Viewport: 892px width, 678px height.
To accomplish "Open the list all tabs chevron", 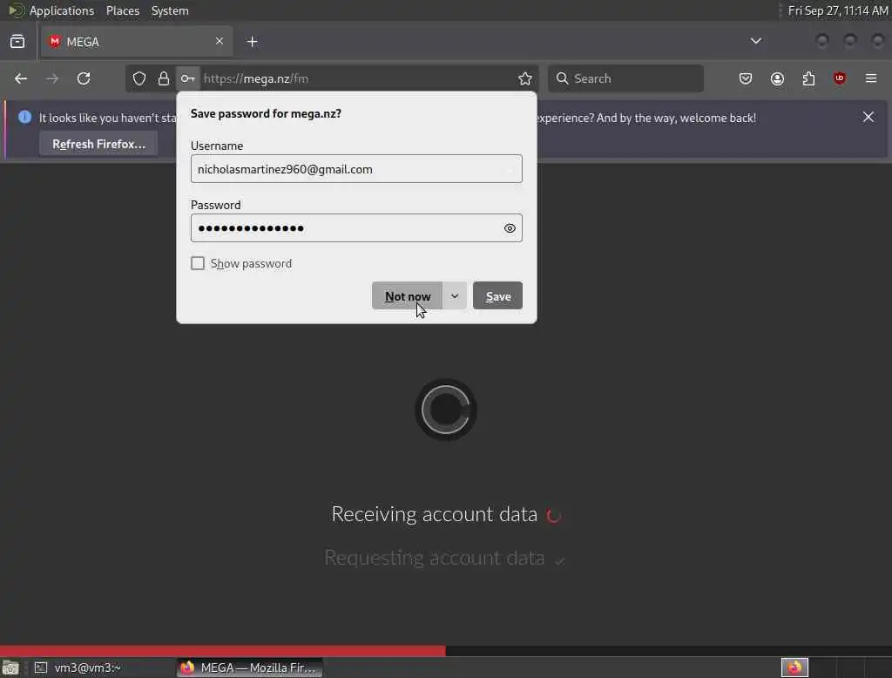I will tap(755, 41).
